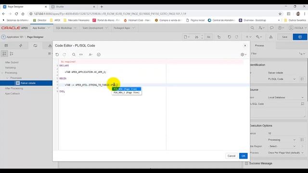Open the Overview - Bootstrap bookmark
The image size is (308, 173).
[x=252, y=20]
